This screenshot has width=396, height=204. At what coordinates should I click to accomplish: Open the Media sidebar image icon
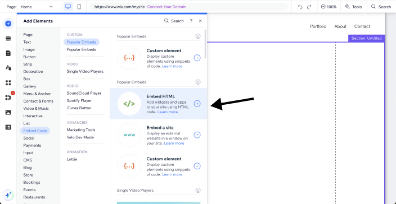pyautogui.click(x=8, y=113)
